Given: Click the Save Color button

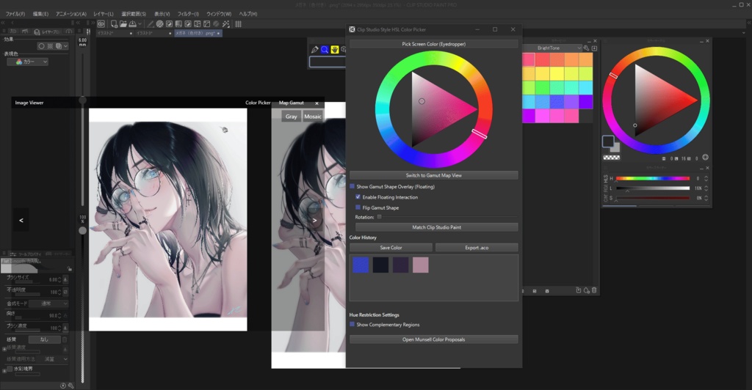Looking at the screenshot, I should tap(391, 247).
